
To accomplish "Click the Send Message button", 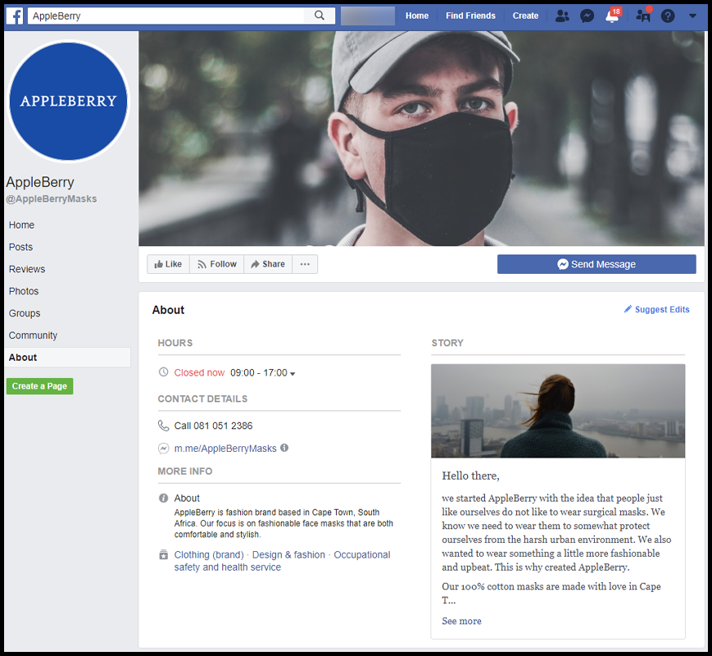I will 596,264.
